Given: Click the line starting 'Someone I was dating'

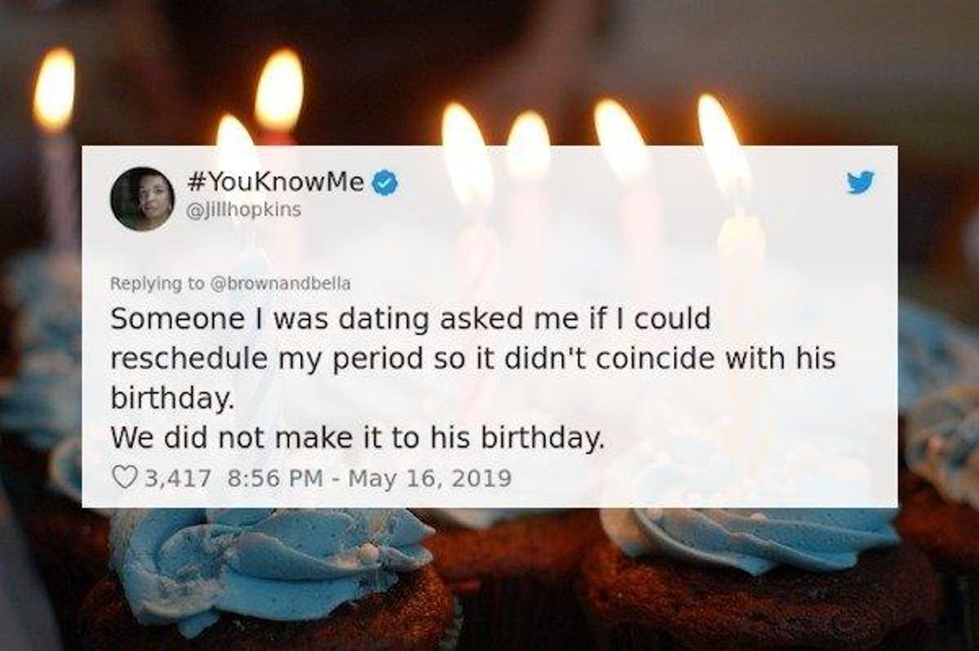Looking at the screenshot, I should point(409,321).
